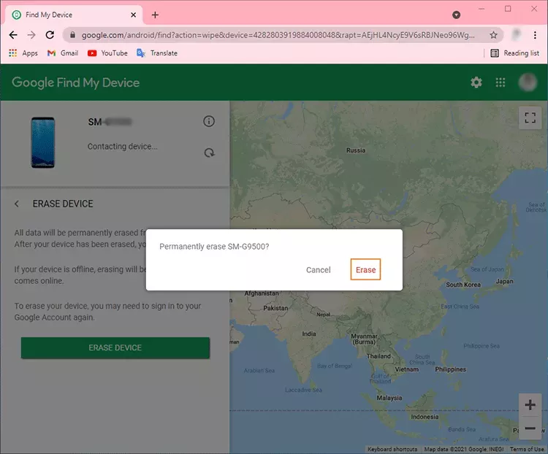This screenshot has width=548, height=454.
Task: Click the Myanmar (Burma) map label
Action: (x=364, y=339)
